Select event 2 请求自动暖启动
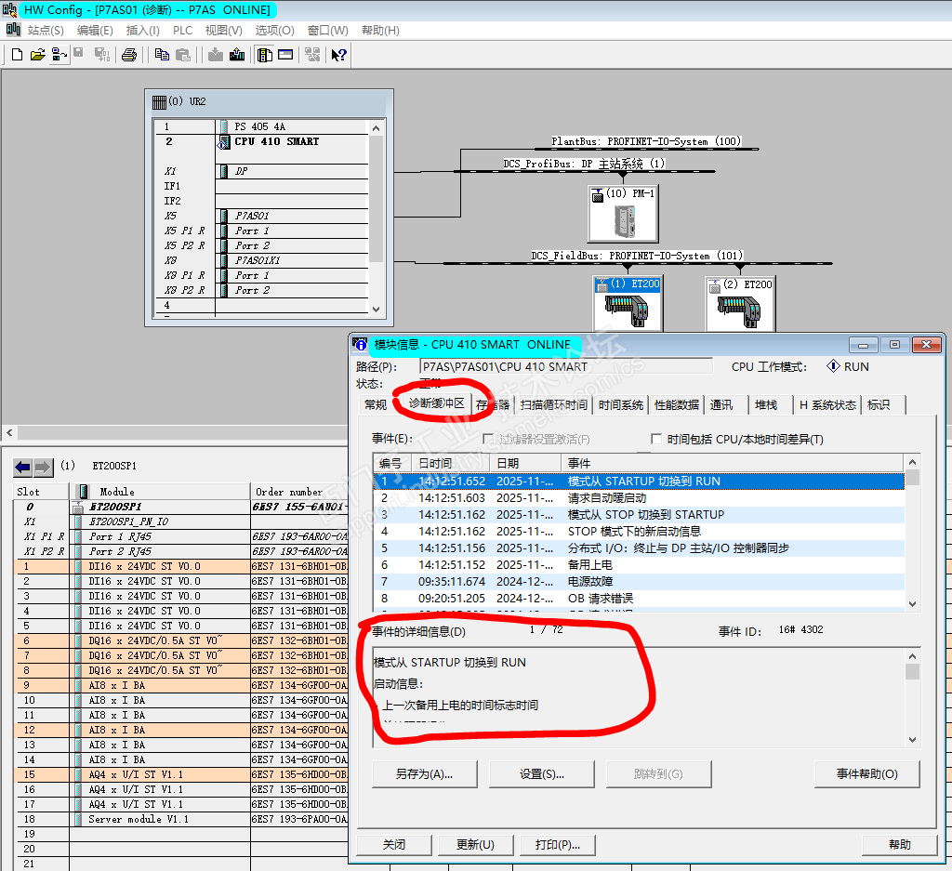952x871 pixels. coord(639,497)
